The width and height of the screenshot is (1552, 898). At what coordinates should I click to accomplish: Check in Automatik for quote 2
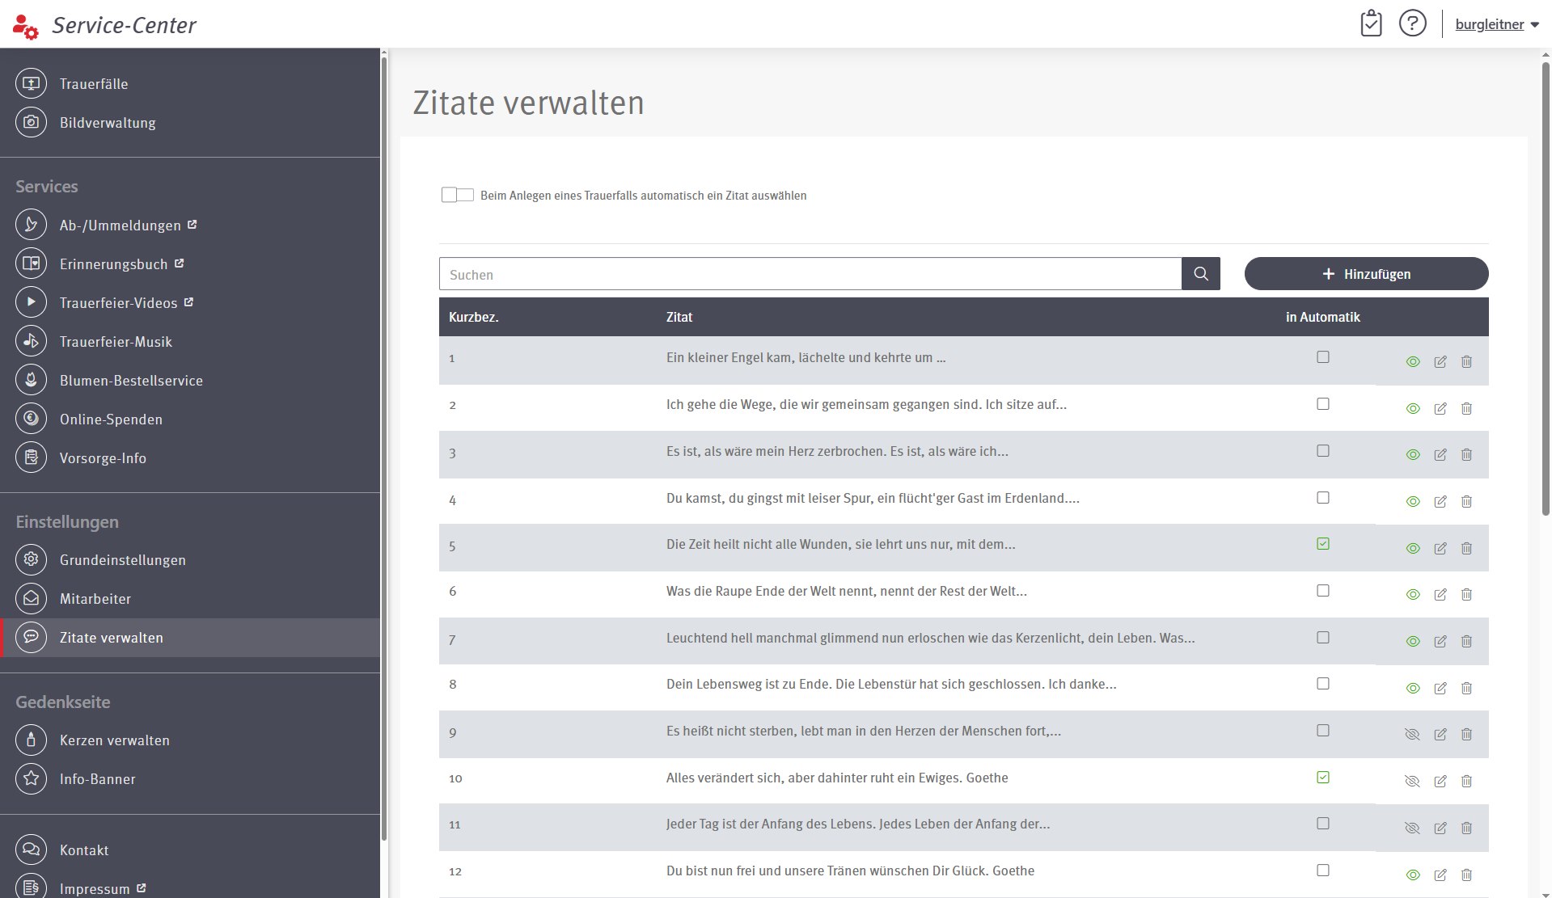click(x=1323, y=403)
